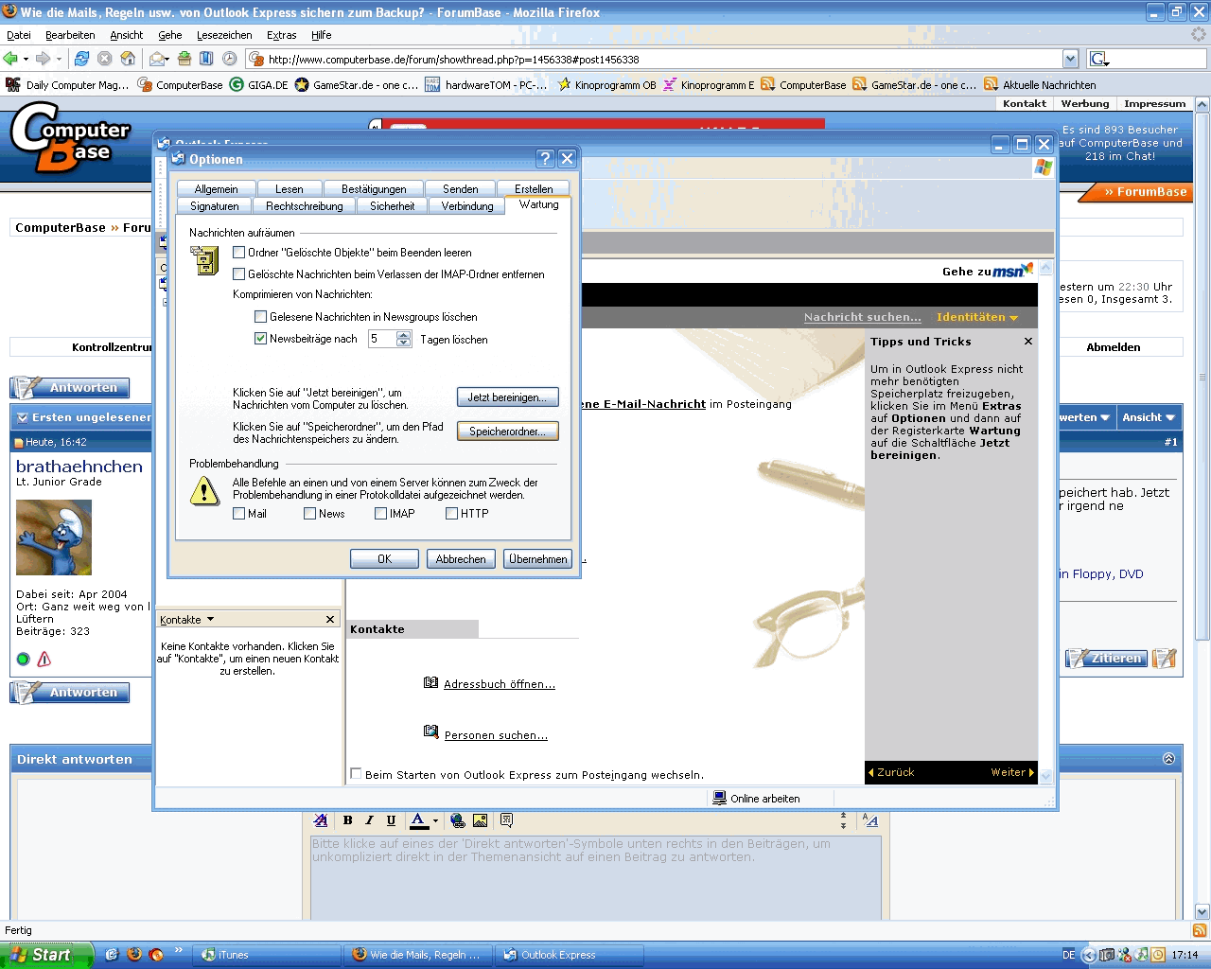Open the back button history dropdown arrow
This screenshot has width=1211, height=969.
coord(26,59)
